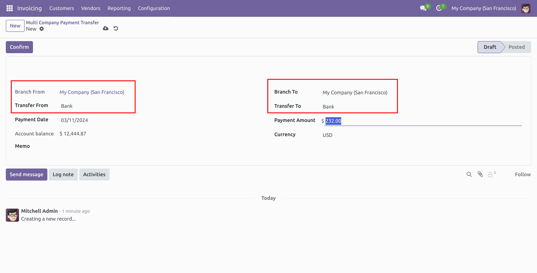The width and height of the screenshot is (537, 273).
Task: Search messages with magnifier icon
Action: pos(469,174)
